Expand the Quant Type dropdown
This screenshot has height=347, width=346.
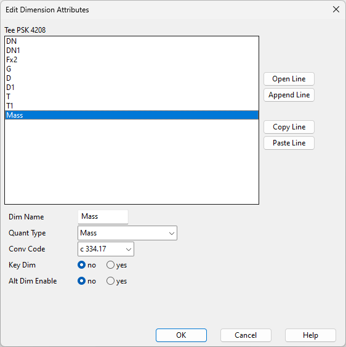point(127,233)
